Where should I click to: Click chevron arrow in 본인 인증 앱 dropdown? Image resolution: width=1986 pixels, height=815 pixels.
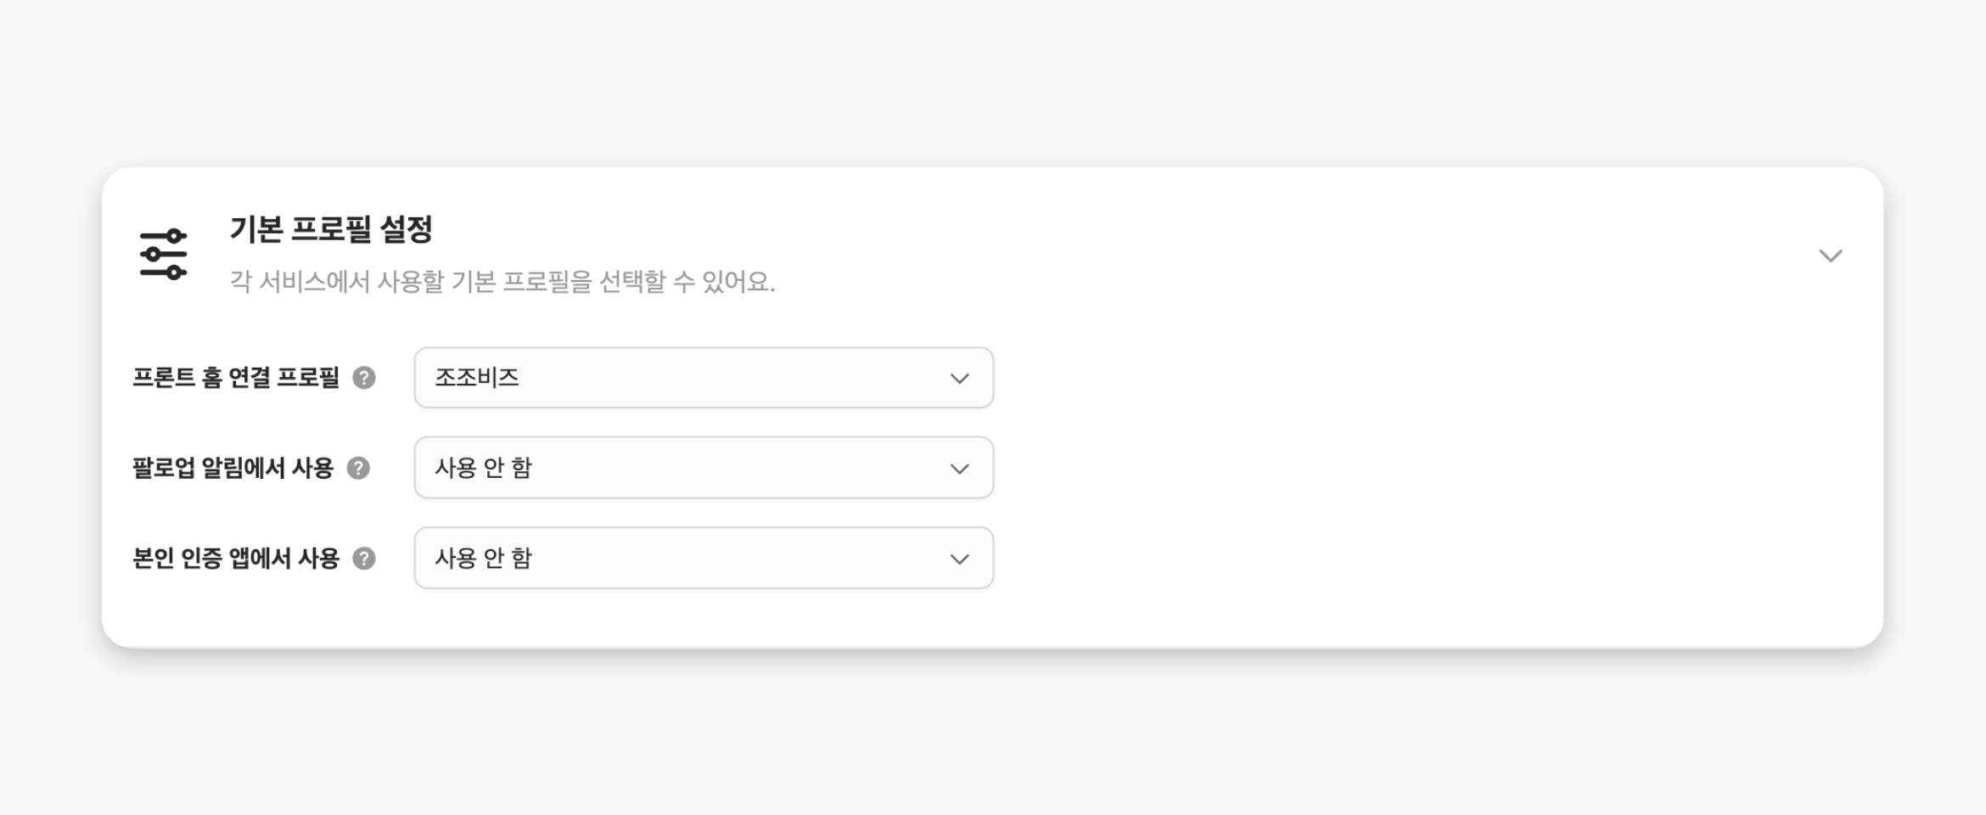point(960,559)
